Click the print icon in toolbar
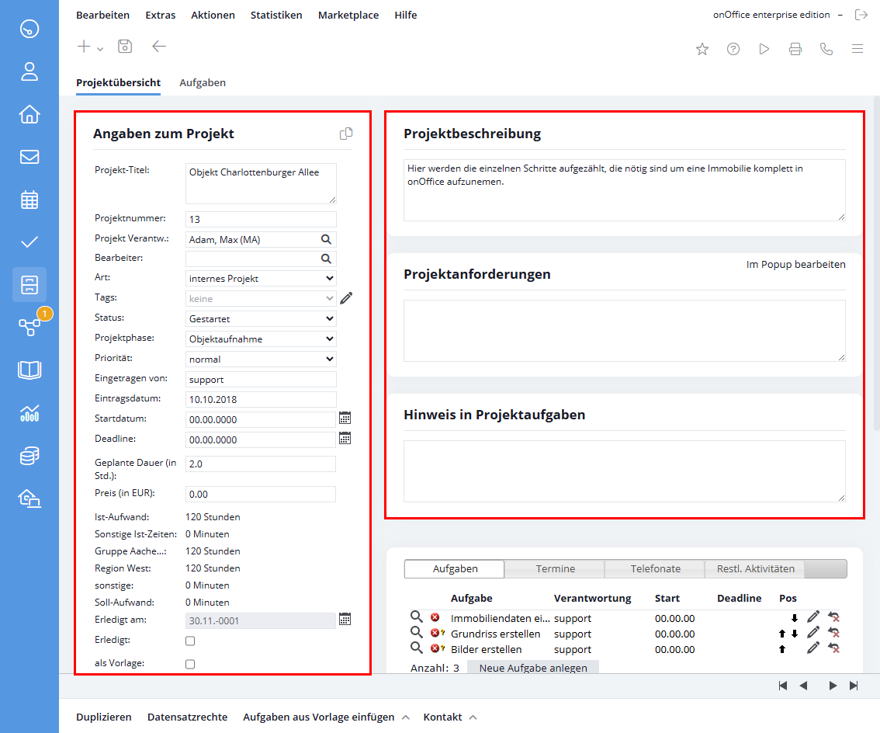This screenshot has width=880, height=733. 795,49
